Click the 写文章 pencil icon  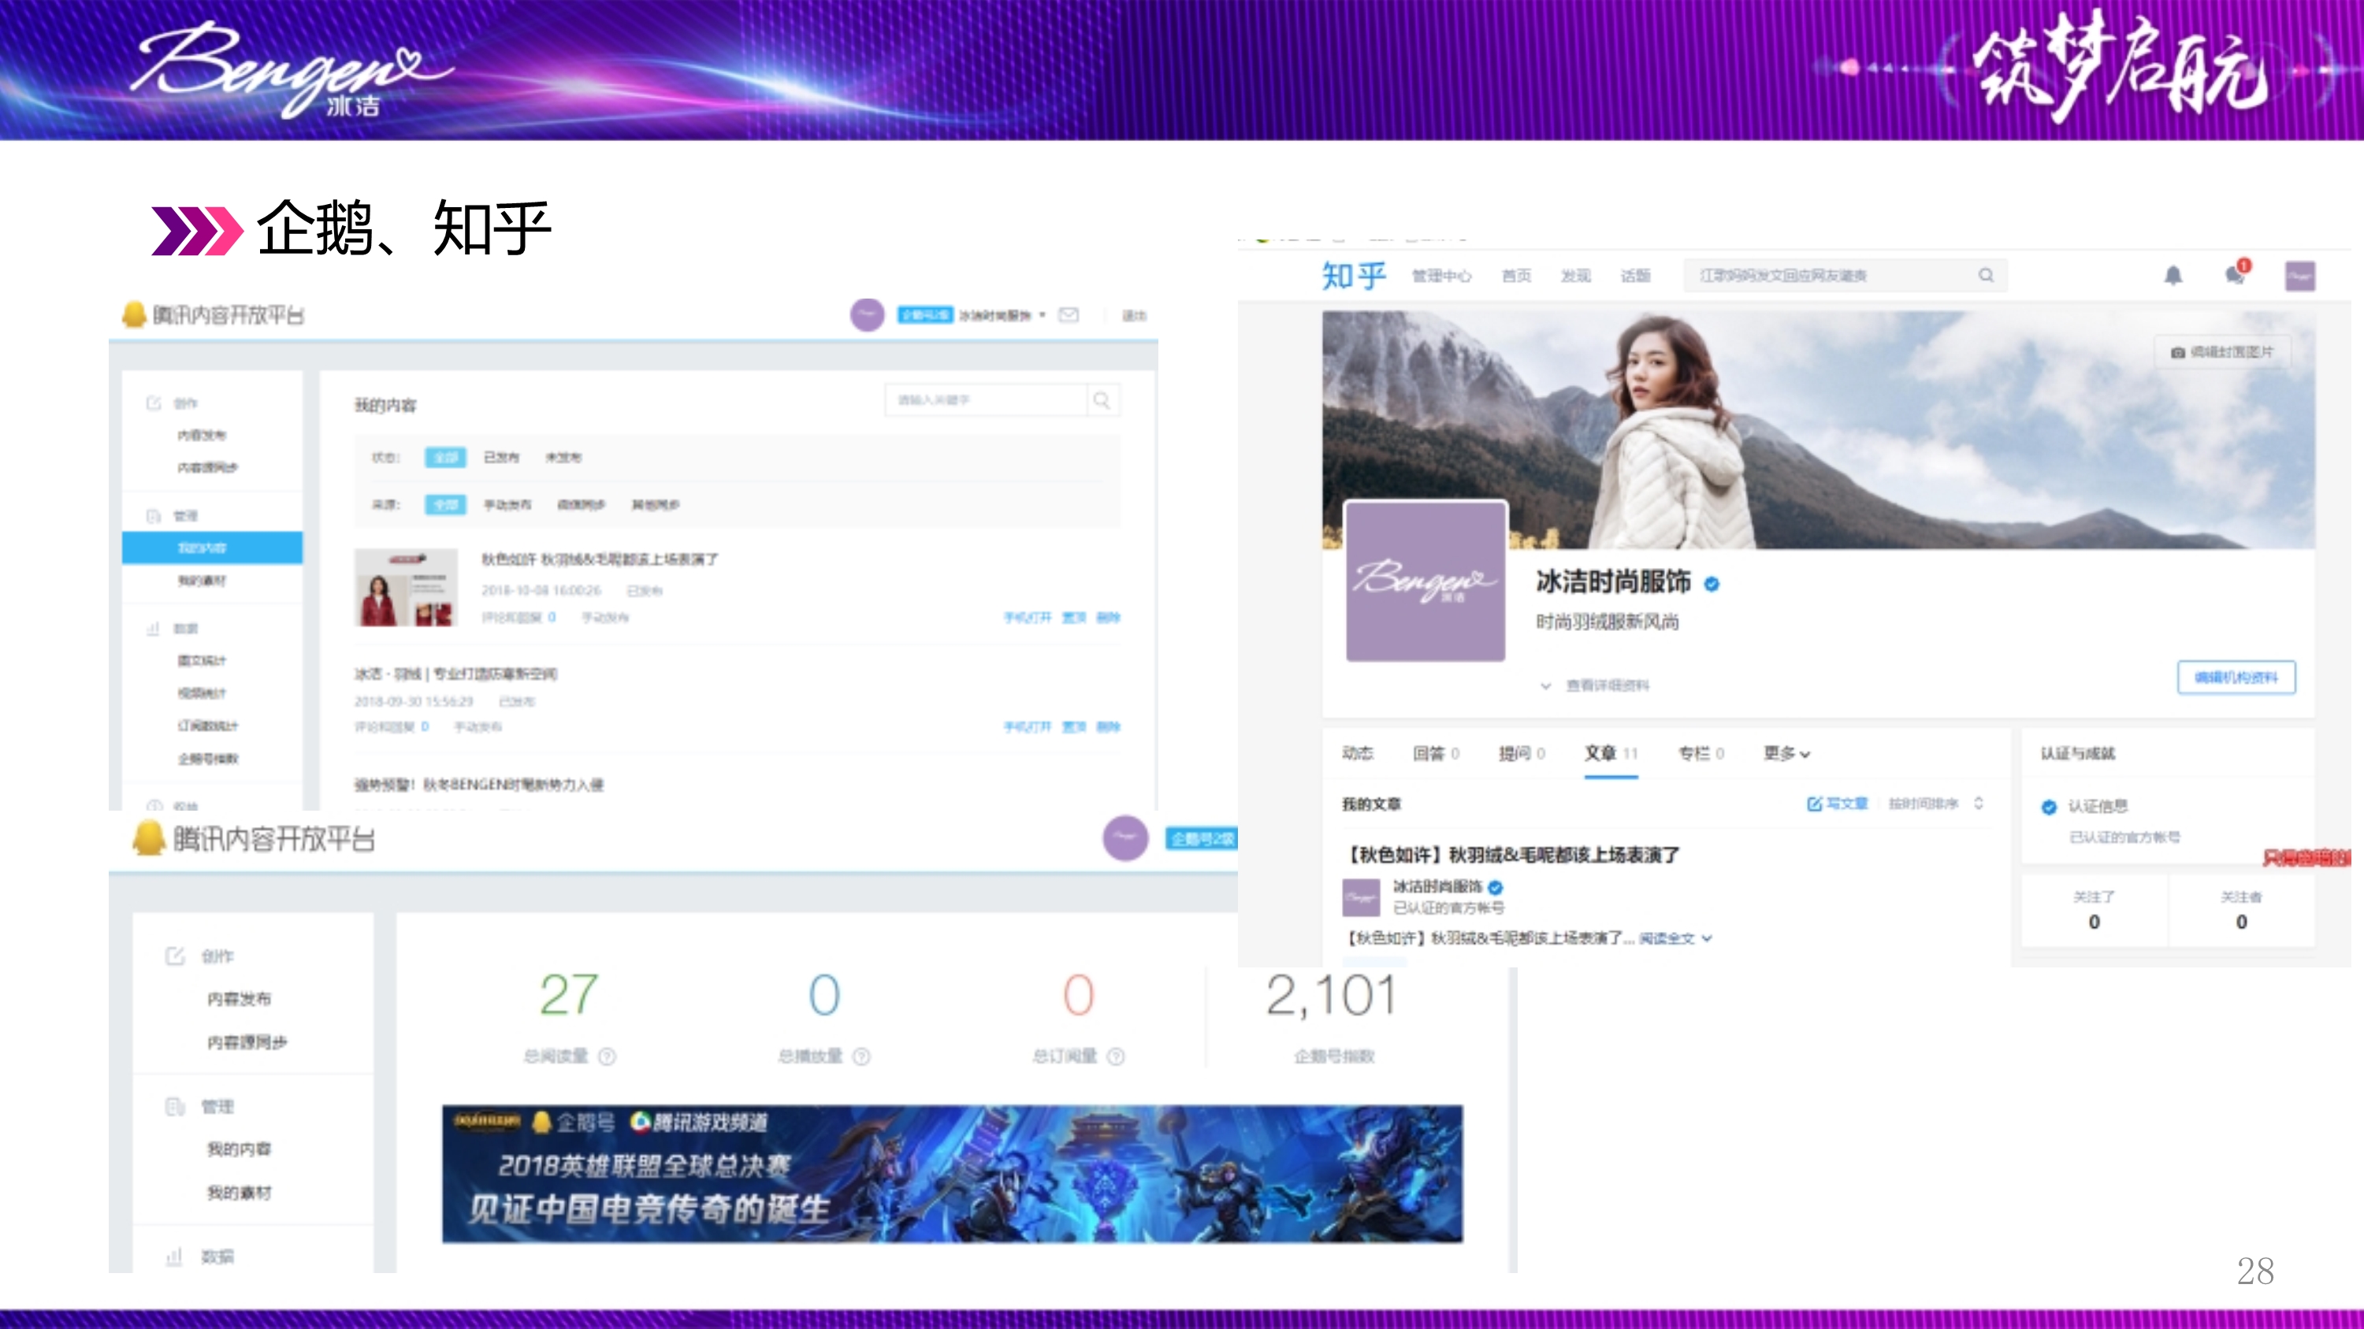click(1814, 804)
